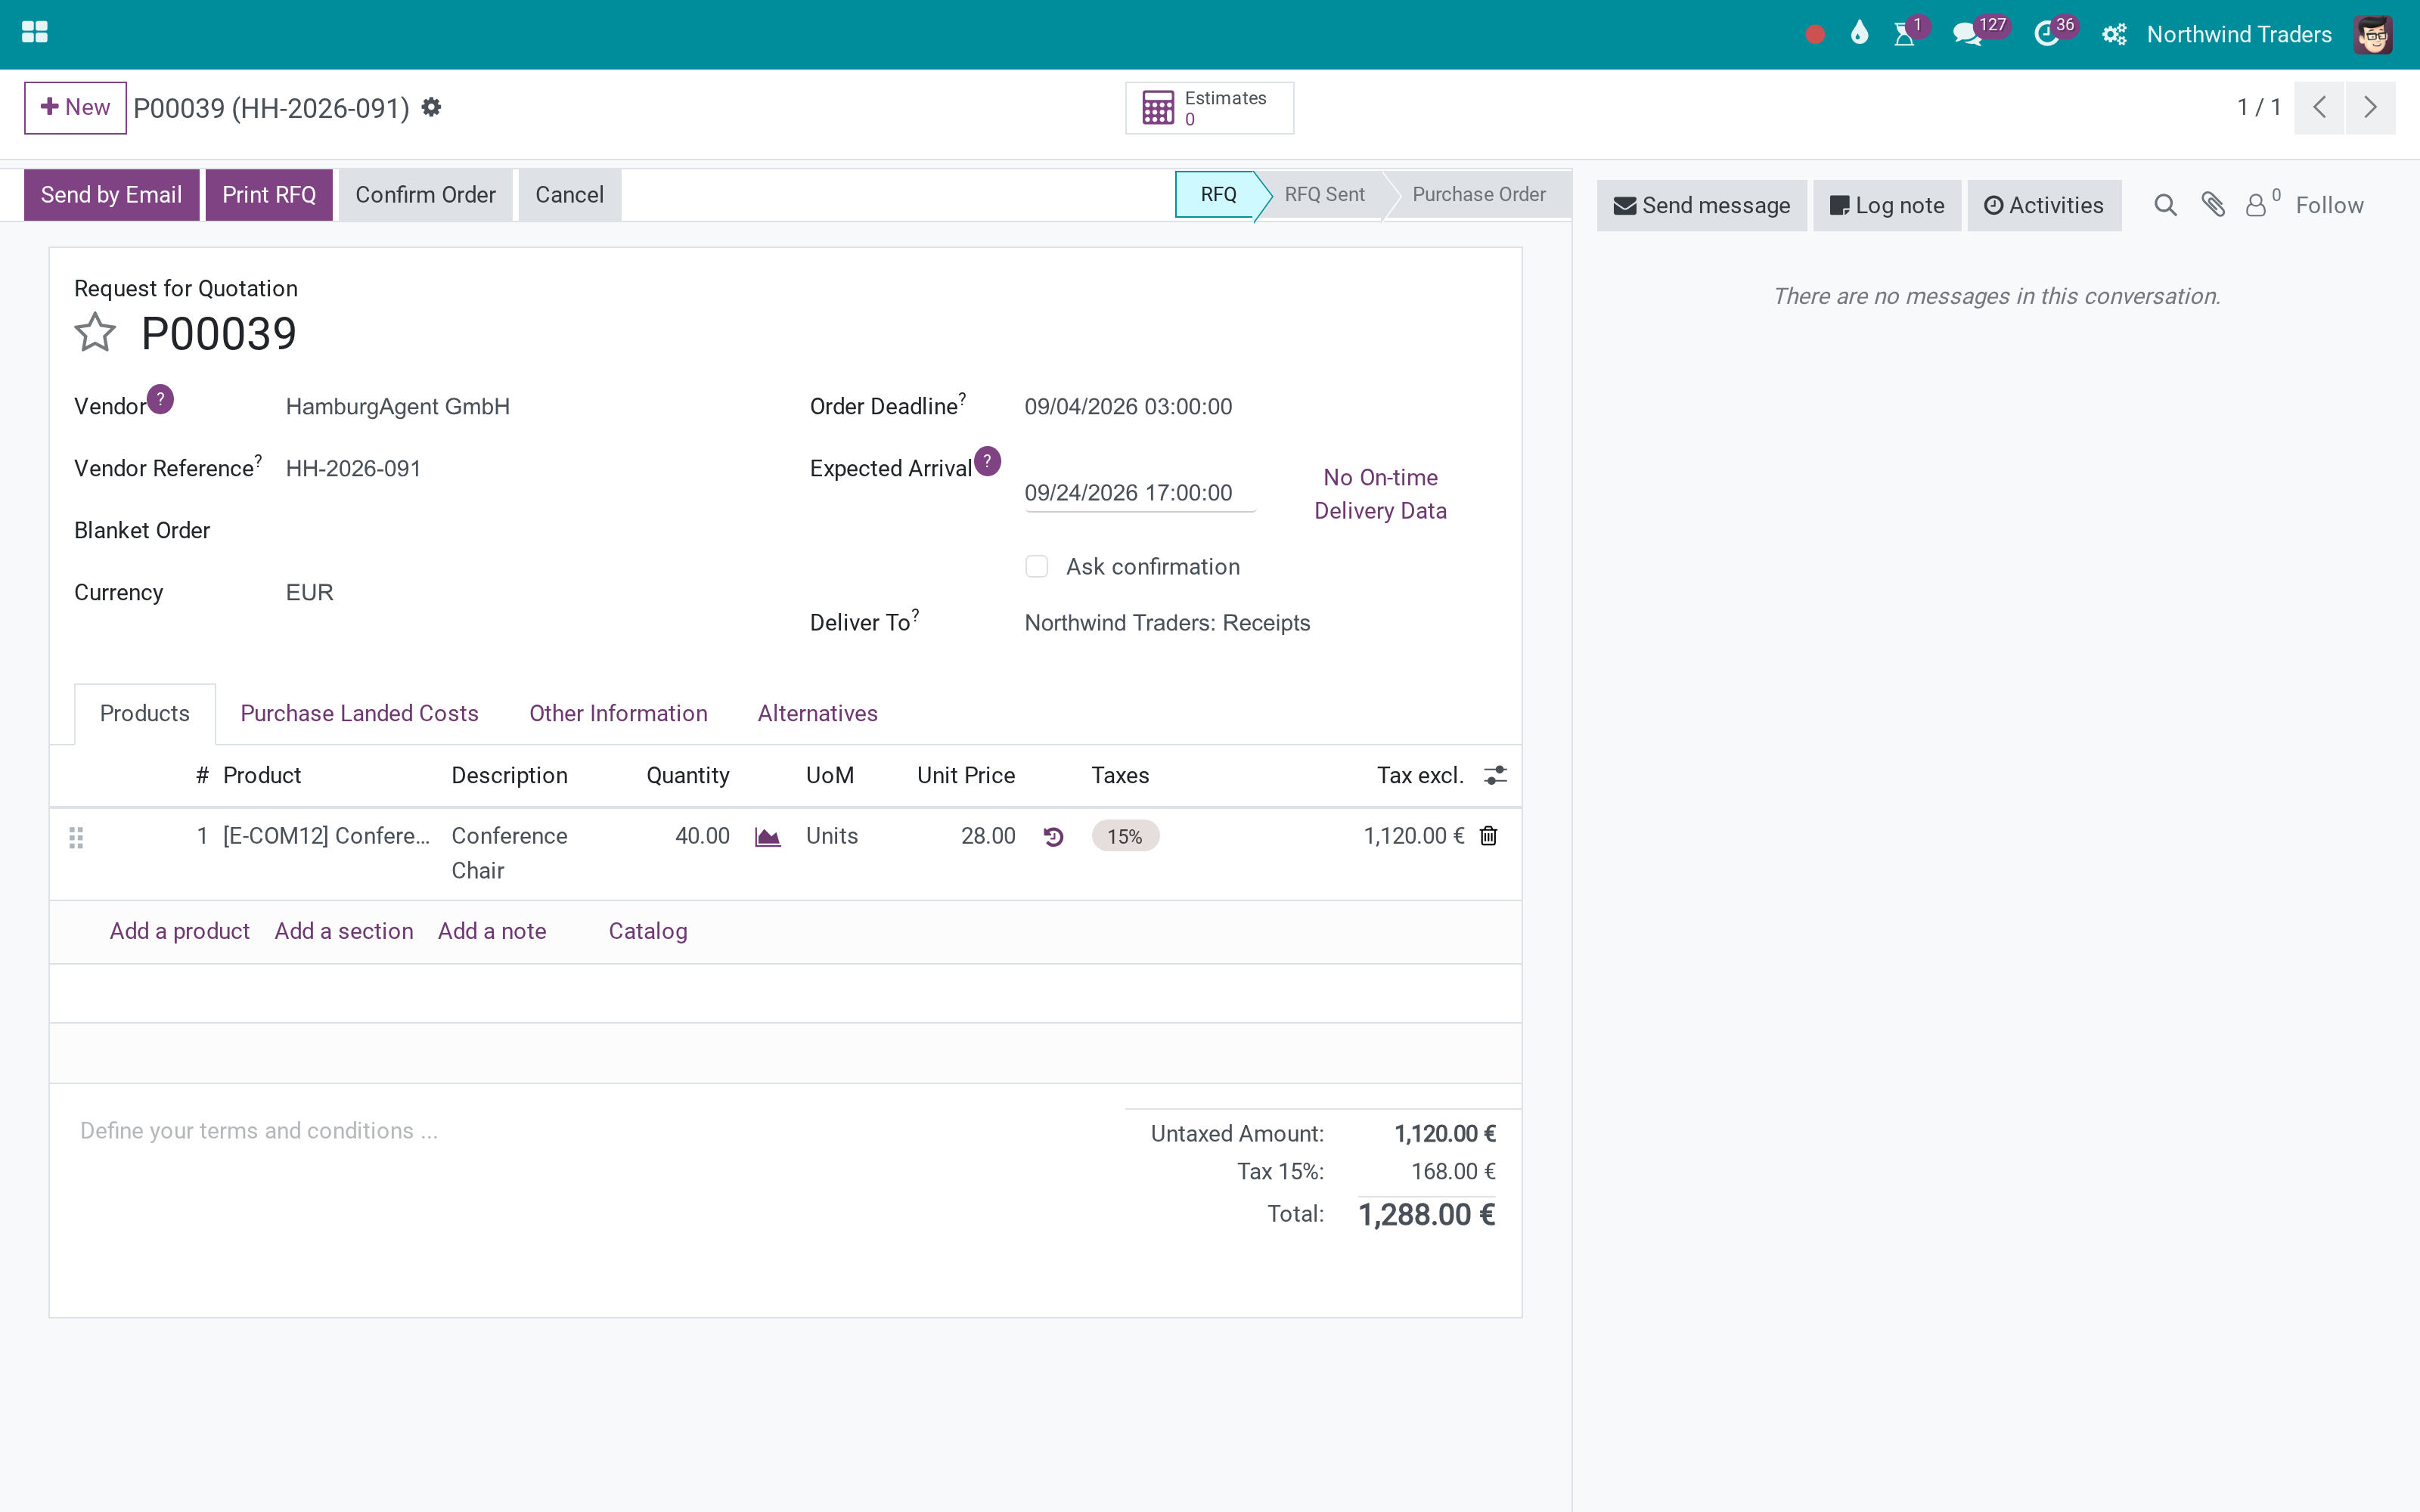Mark P00039 as priority with star
The height and width of the screenshot is (1512, 2420).
95,333
